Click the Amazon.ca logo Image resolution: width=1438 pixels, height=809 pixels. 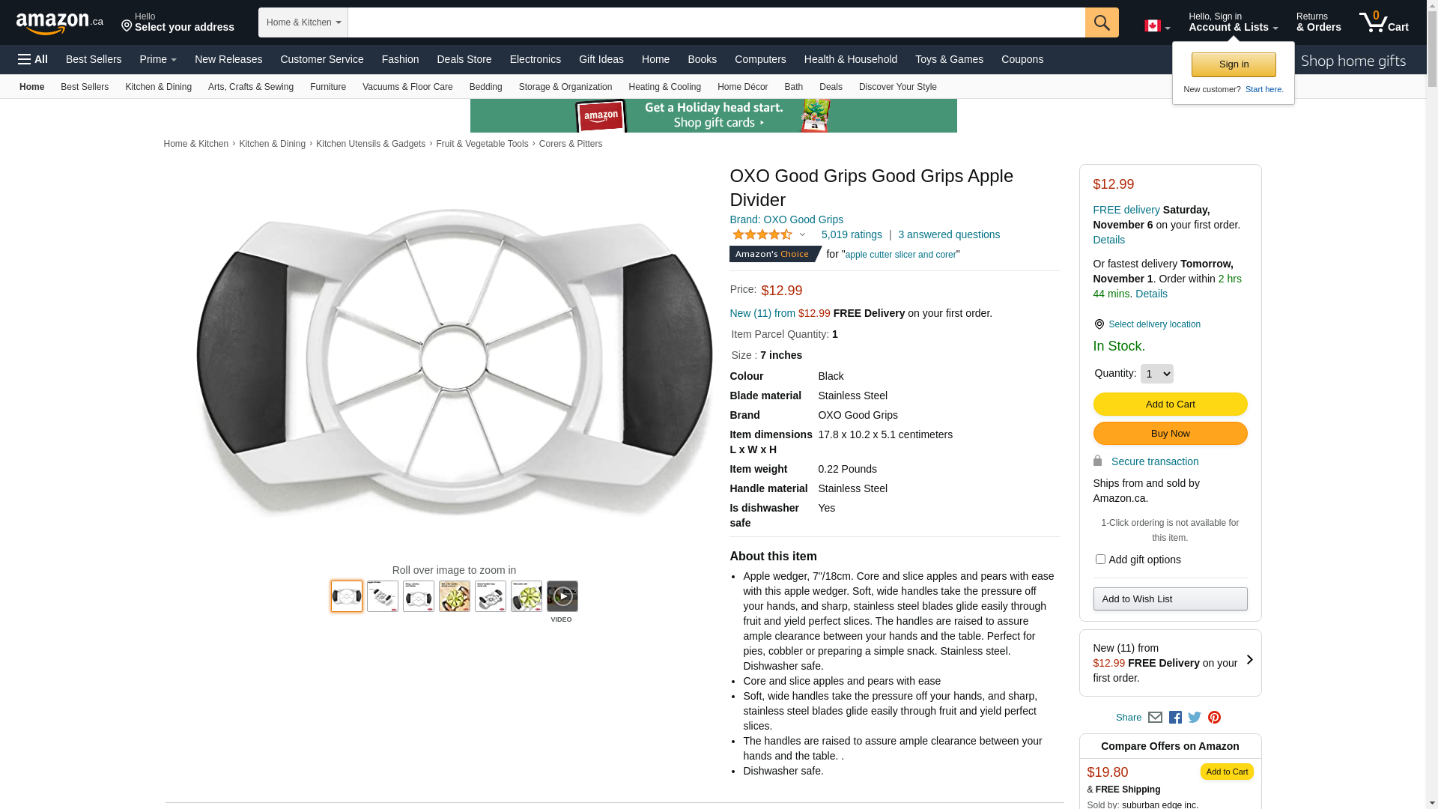pyautogui.click(x=59, y=23)
